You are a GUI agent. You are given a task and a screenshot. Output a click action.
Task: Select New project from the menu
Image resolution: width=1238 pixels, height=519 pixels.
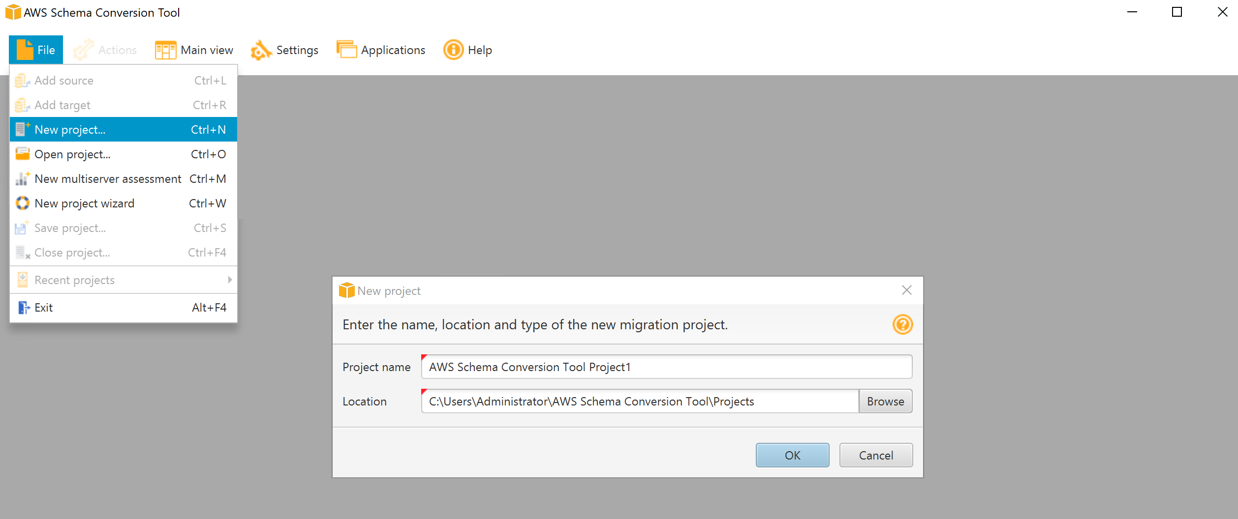(x=69, y=129)
